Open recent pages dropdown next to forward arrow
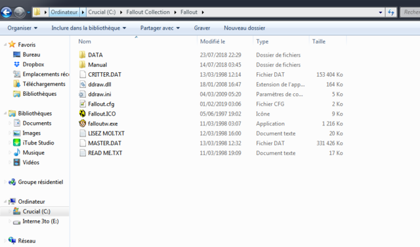The width and height of the screenshot is (420, 247). [29, 12]
